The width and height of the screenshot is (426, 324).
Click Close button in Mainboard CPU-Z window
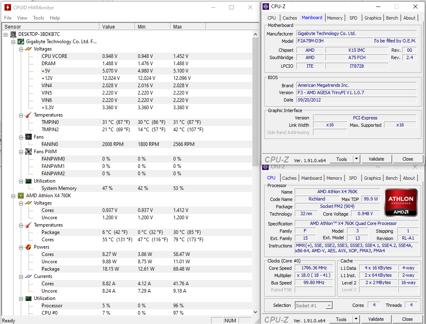point(408,159)
